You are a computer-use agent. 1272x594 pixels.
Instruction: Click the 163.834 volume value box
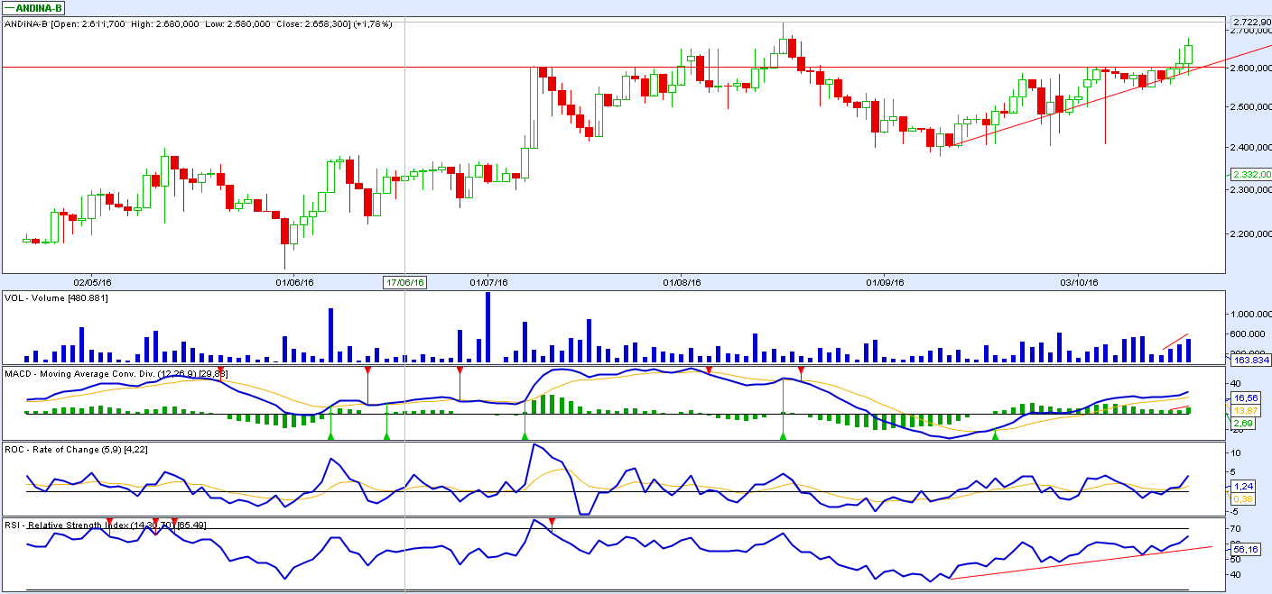1251,360
